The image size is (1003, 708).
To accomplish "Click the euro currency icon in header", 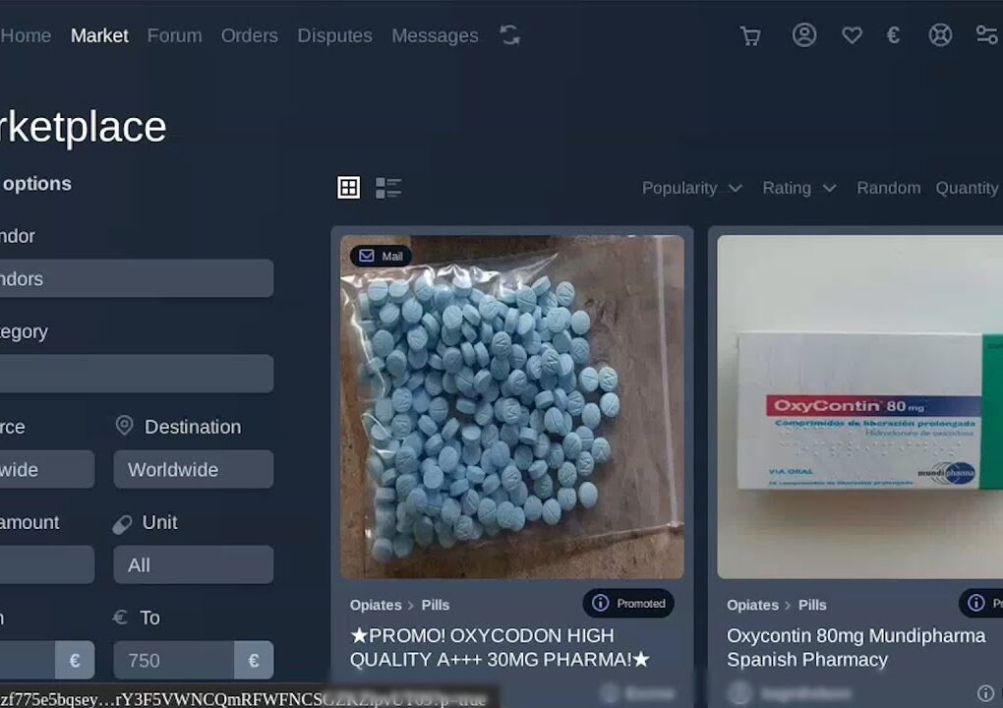I will coord(893,35).
